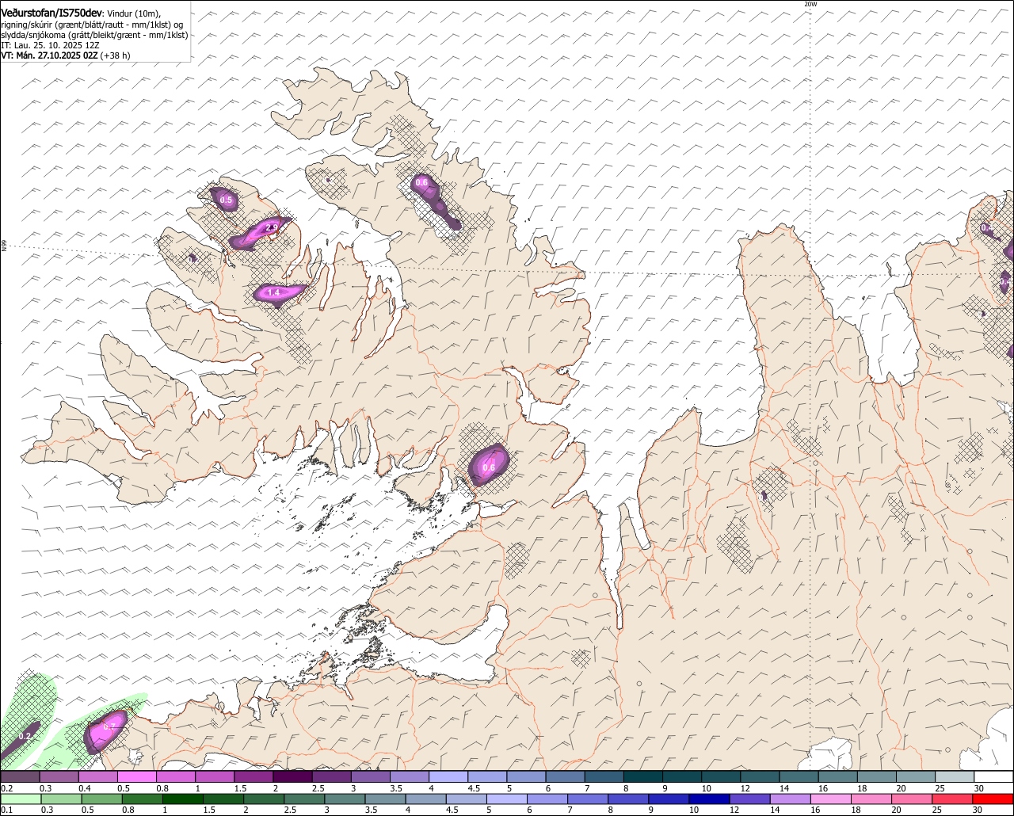Pick upper legend swatch between 0.2 and 0.3
The width and height of the screenshot is (1014, 816).
(20, 777)
